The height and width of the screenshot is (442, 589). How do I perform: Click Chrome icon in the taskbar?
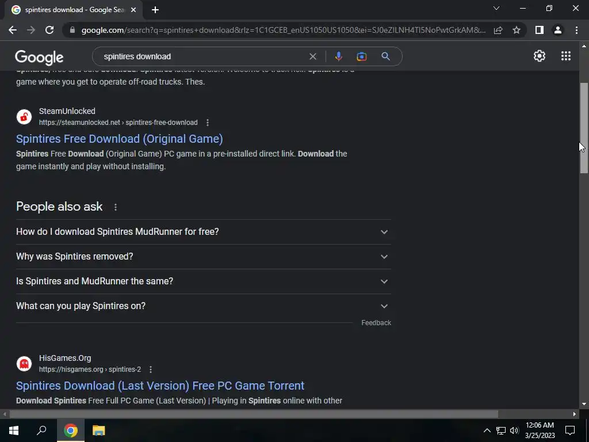70,430
